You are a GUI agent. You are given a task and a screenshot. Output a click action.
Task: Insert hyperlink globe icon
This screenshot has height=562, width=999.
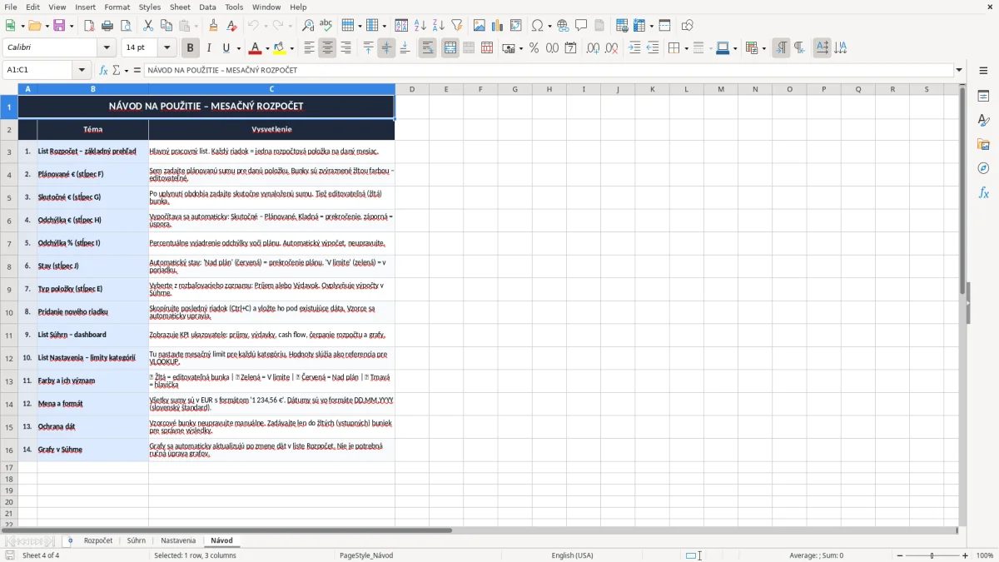[563, 26]
